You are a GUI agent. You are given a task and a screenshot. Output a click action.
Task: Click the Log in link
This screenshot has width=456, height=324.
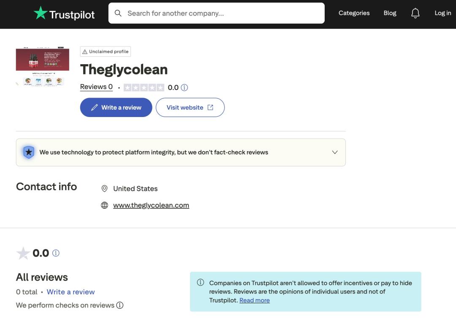442,13
